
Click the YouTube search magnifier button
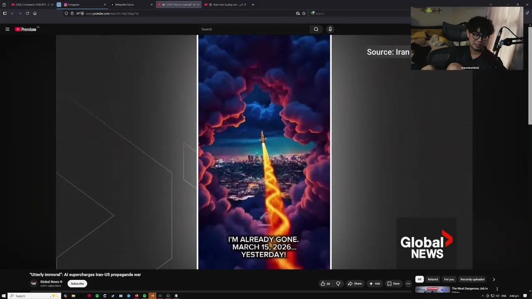coord(316,29)
